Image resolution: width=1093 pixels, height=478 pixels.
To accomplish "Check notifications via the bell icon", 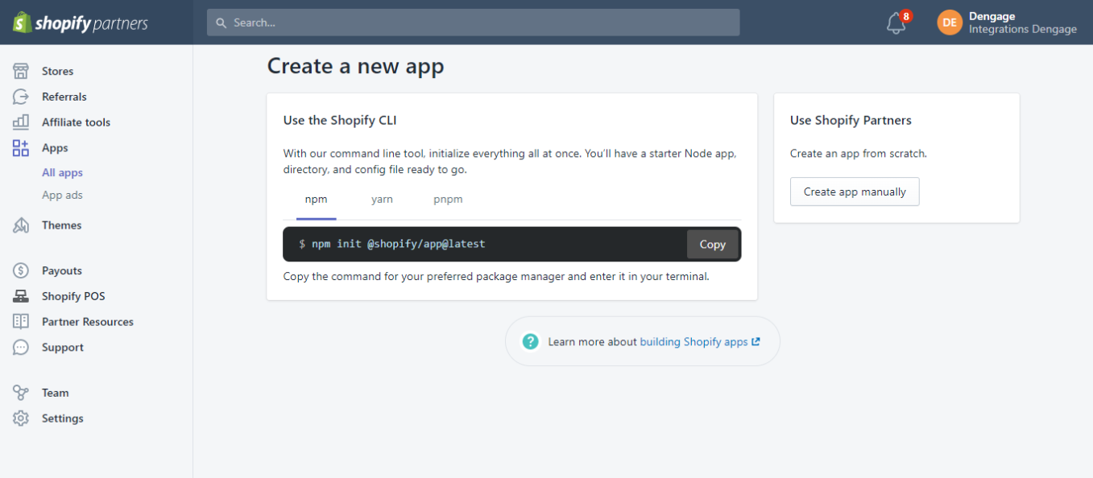I will coord(895,23).
